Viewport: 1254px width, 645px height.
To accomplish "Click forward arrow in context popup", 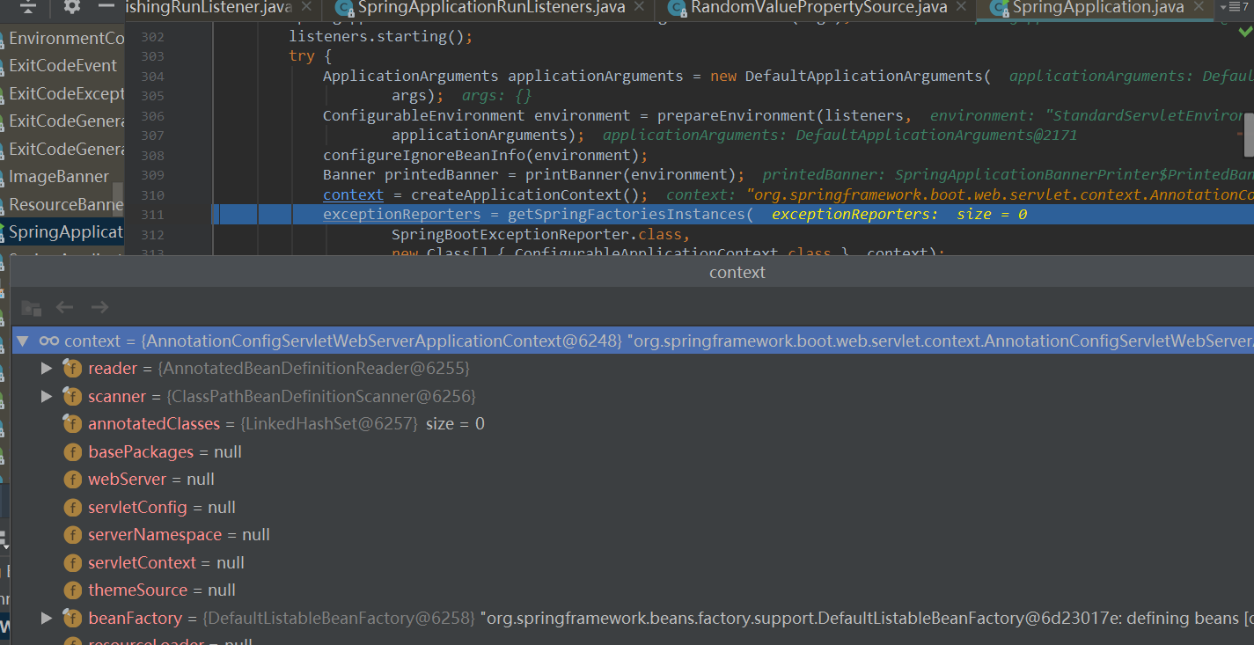I will pyautogui.click(x=99, y=307).
